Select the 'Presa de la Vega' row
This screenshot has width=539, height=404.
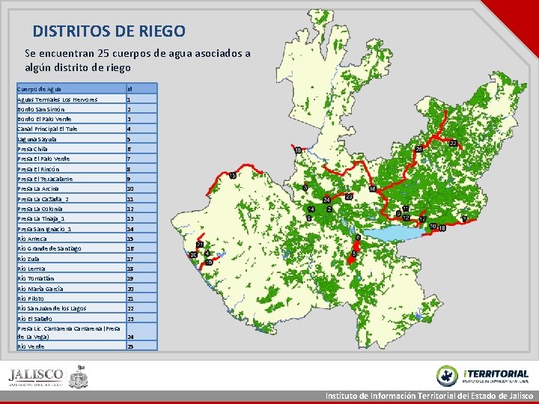click(x=87, y=332)
